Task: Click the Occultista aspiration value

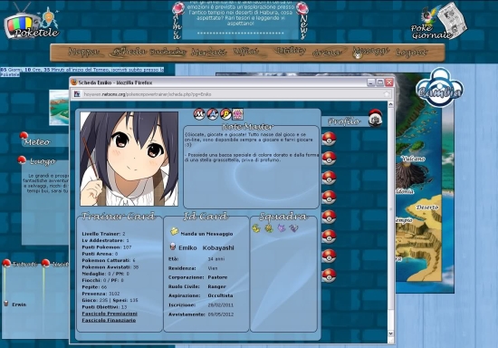Action: pos(220,295)
